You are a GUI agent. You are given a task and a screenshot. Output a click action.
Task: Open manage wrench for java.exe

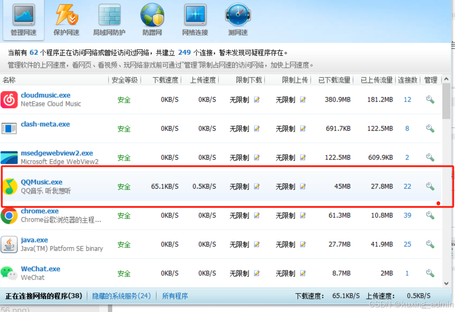pyautogui.click(x=430, y=244)
